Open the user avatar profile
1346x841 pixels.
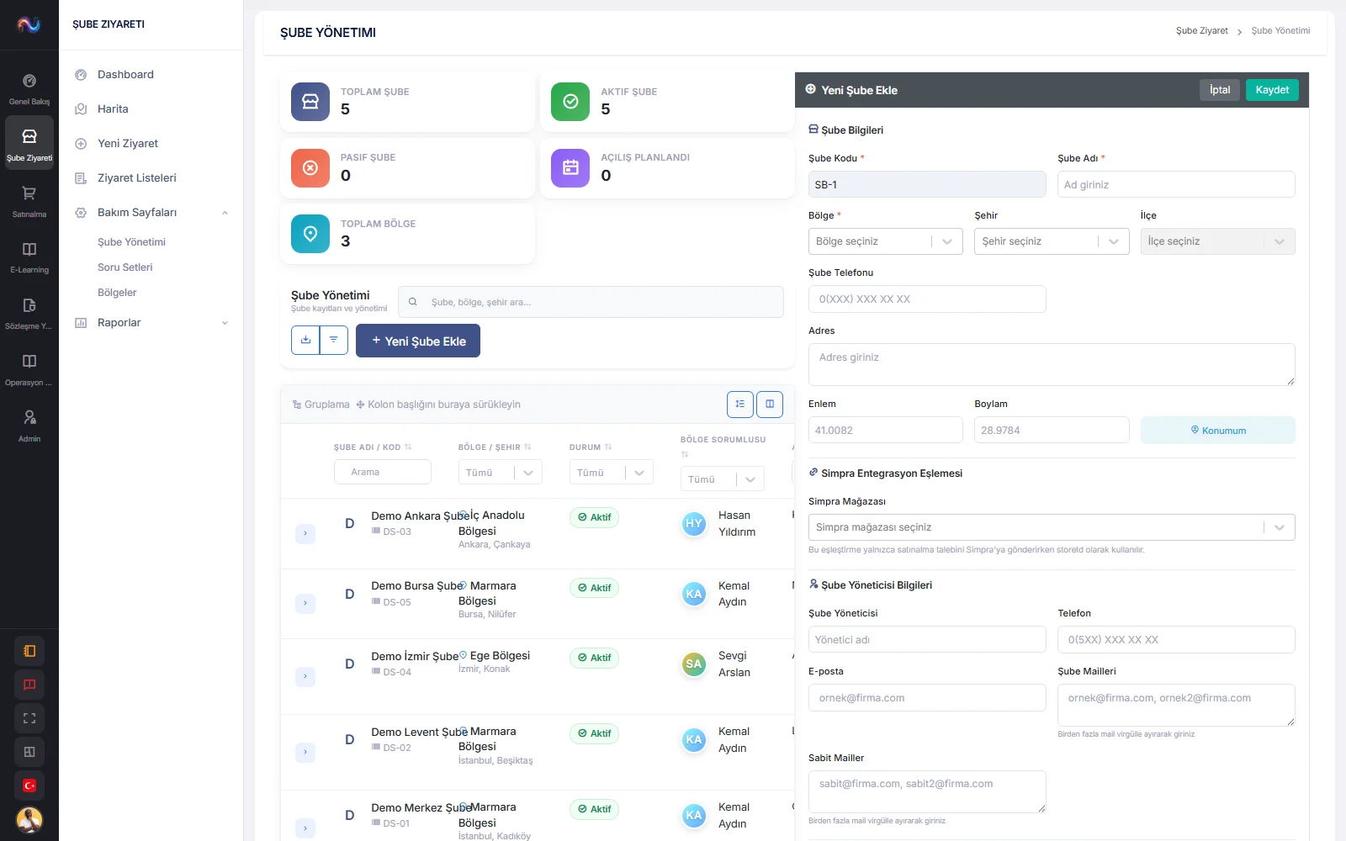[29, 819]
